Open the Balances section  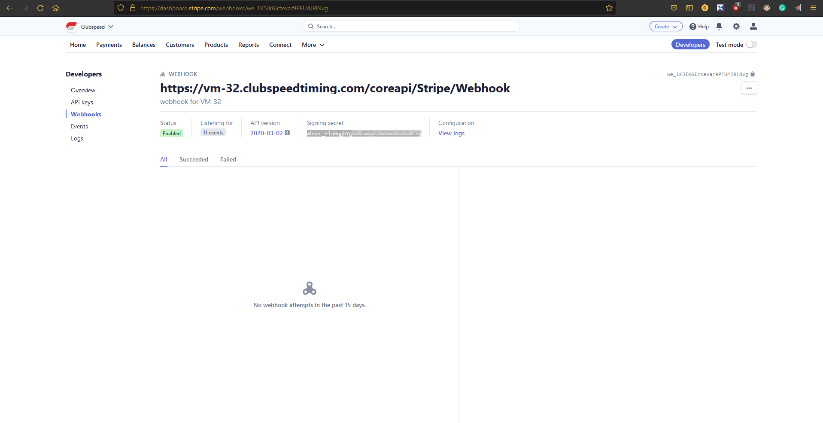coord(144,45)
